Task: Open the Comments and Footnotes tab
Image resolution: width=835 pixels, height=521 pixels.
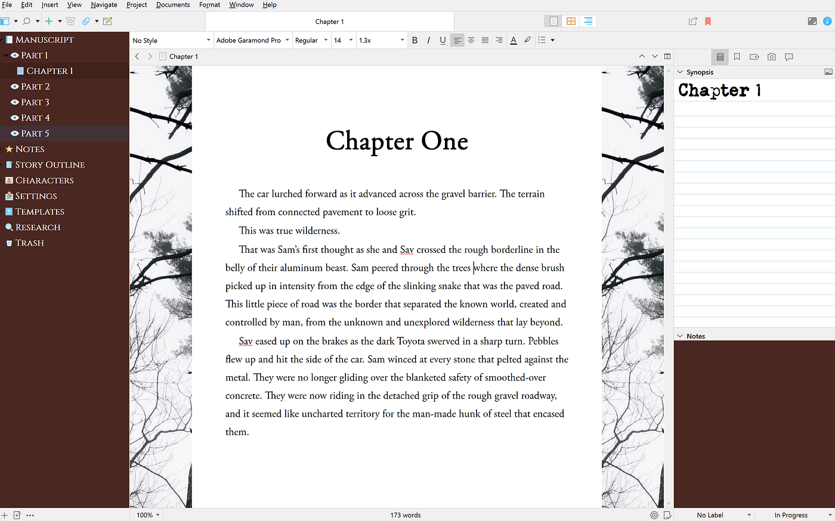Action: (788, 57)
